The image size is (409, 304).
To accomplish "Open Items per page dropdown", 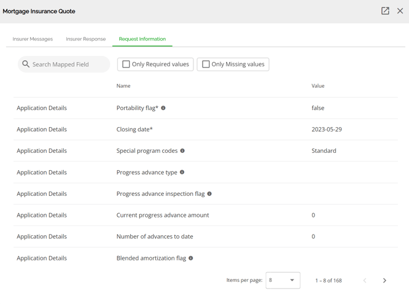I will click(x=282, y=280).
